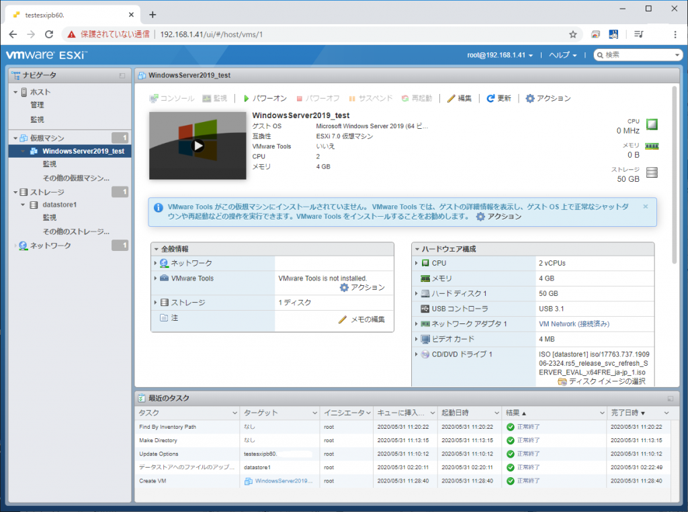Click the Monitor toolbar button
This screenshot has height=512, width=688.
click(x=214, y=98)
